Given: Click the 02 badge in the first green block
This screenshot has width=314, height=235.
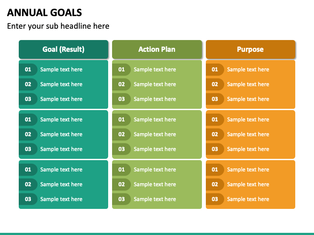Looking at the screenshot, I should (x=121, y=84).
